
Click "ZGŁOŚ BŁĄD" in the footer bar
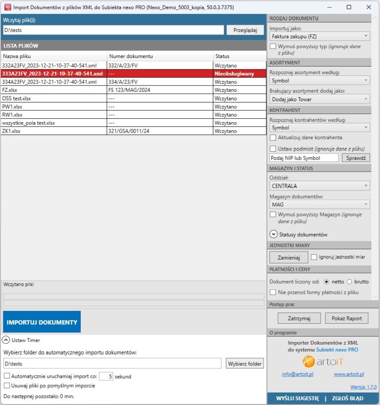coord(348,398)
